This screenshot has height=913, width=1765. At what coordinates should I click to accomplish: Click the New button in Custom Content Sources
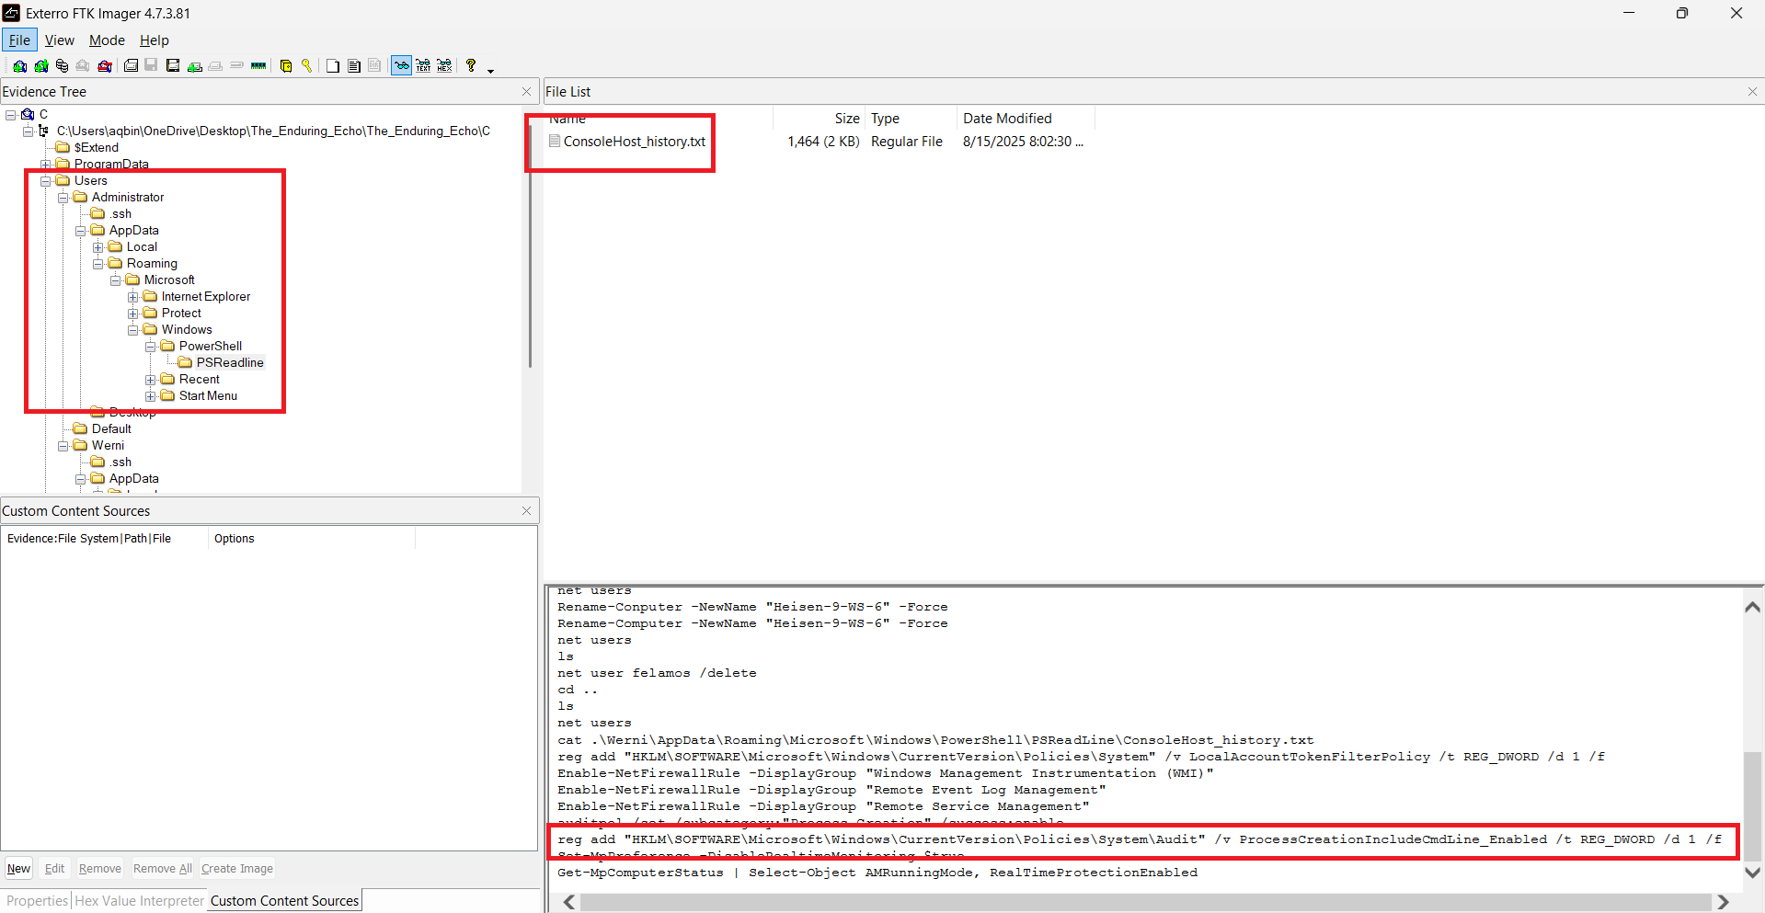18,869
